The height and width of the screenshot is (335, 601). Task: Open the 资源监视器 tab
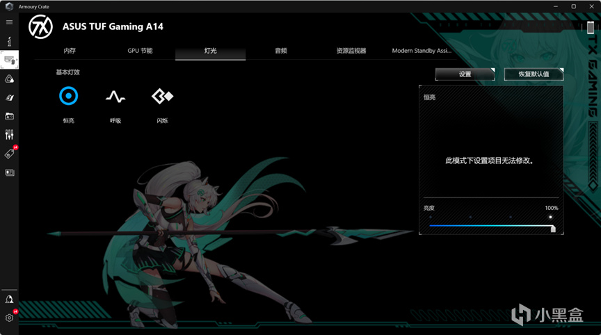point(351,51)
